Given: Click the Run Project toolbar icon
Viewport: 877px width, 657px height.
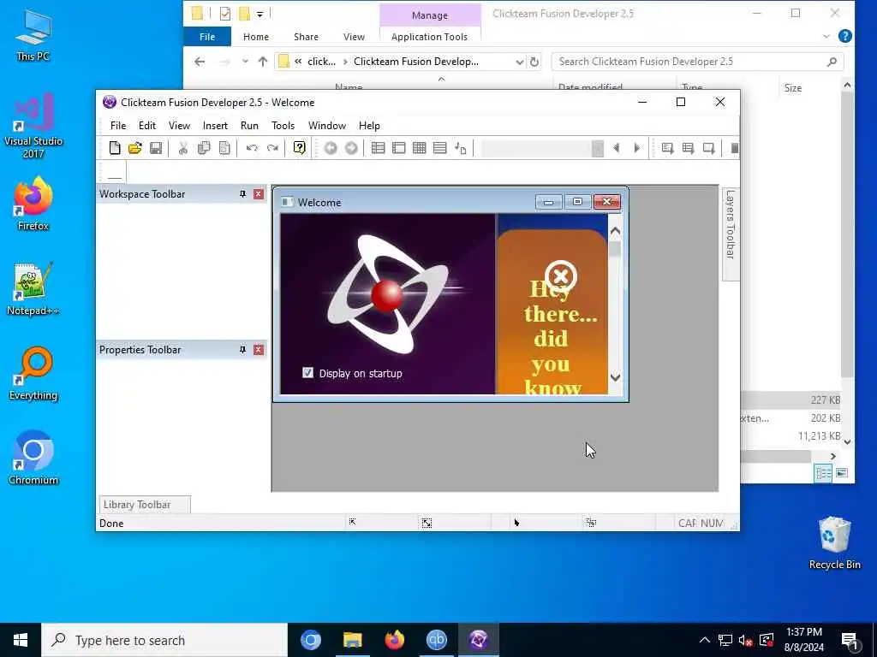Looking at the screenshot, I should 667,148.
